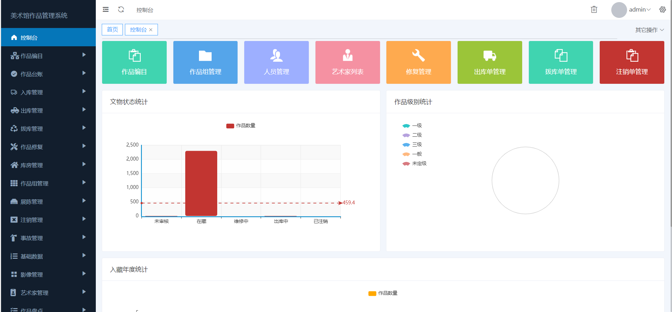Expand the 入库管理 sidebar menu arrow

coord(84,91)
